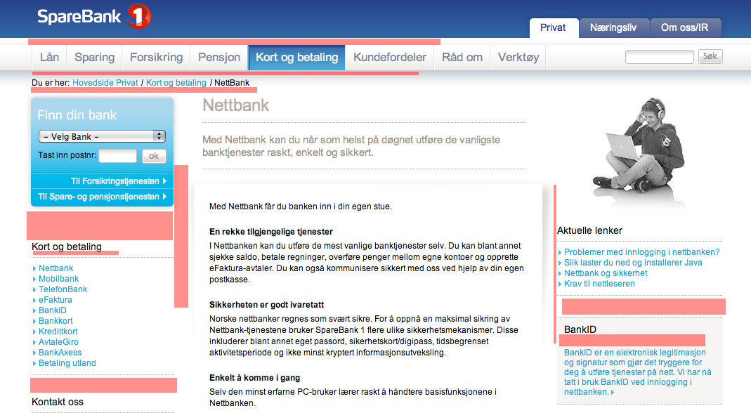Click the BankID description teaser text
This screenshot has width=751, height=413.
coord(637,372)
